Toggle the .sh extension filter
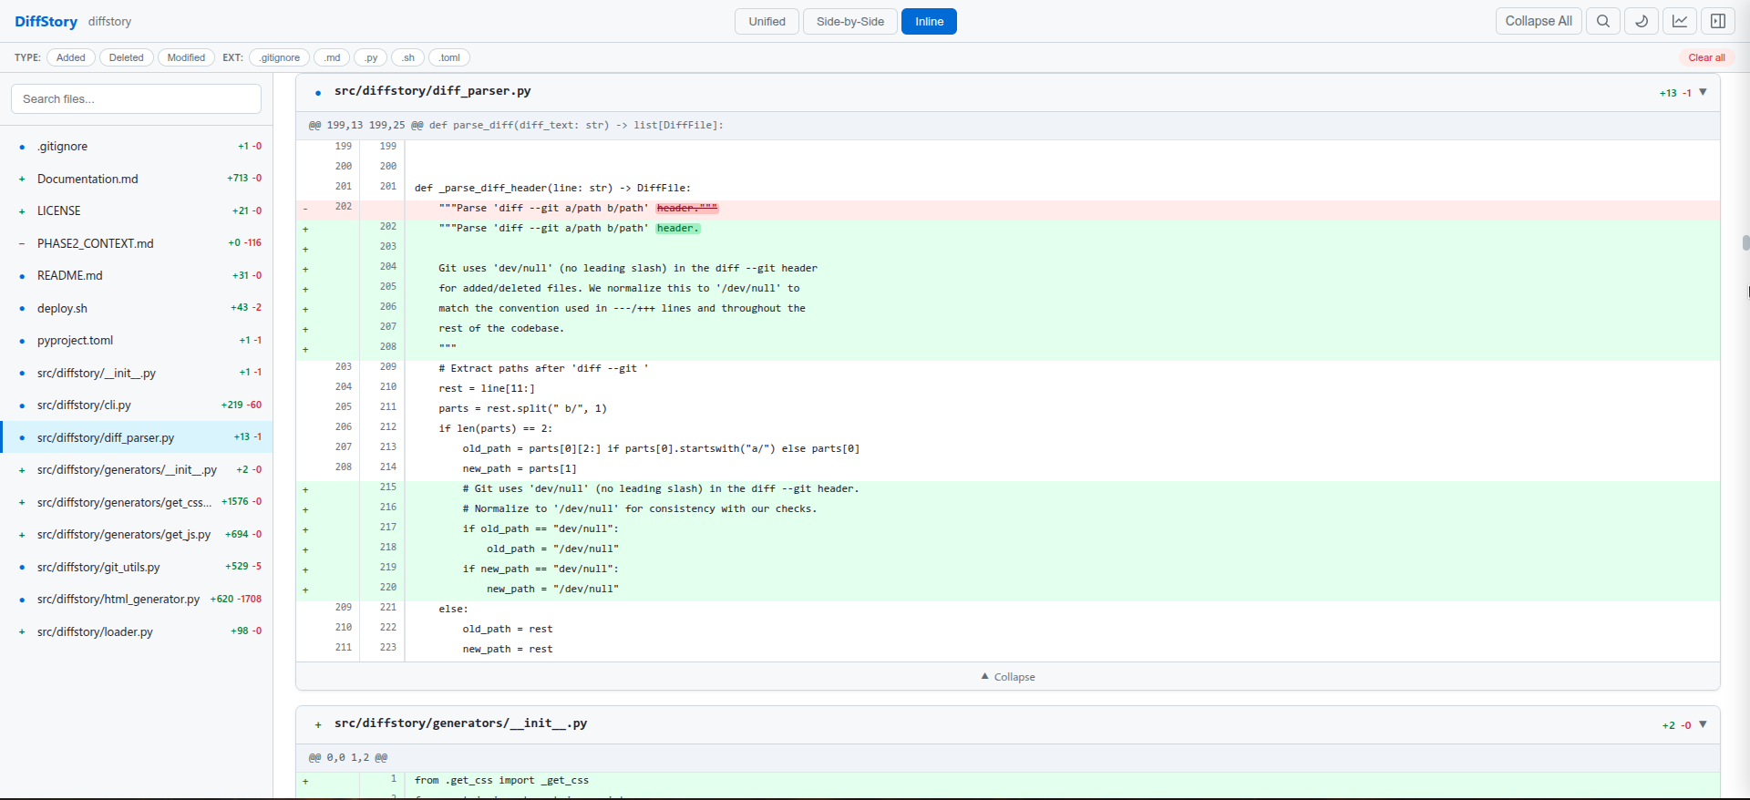 coord(407,57)
